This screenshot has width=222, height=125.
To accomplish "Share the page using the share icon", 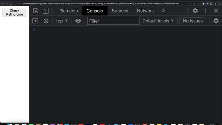I will point(194,4).
